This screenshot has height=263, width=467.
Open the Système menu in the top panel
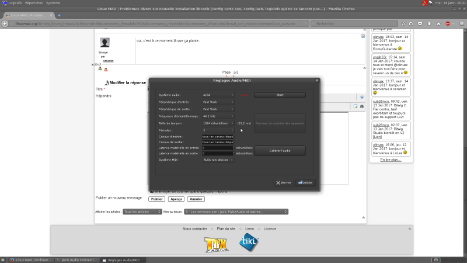[53, 3]
